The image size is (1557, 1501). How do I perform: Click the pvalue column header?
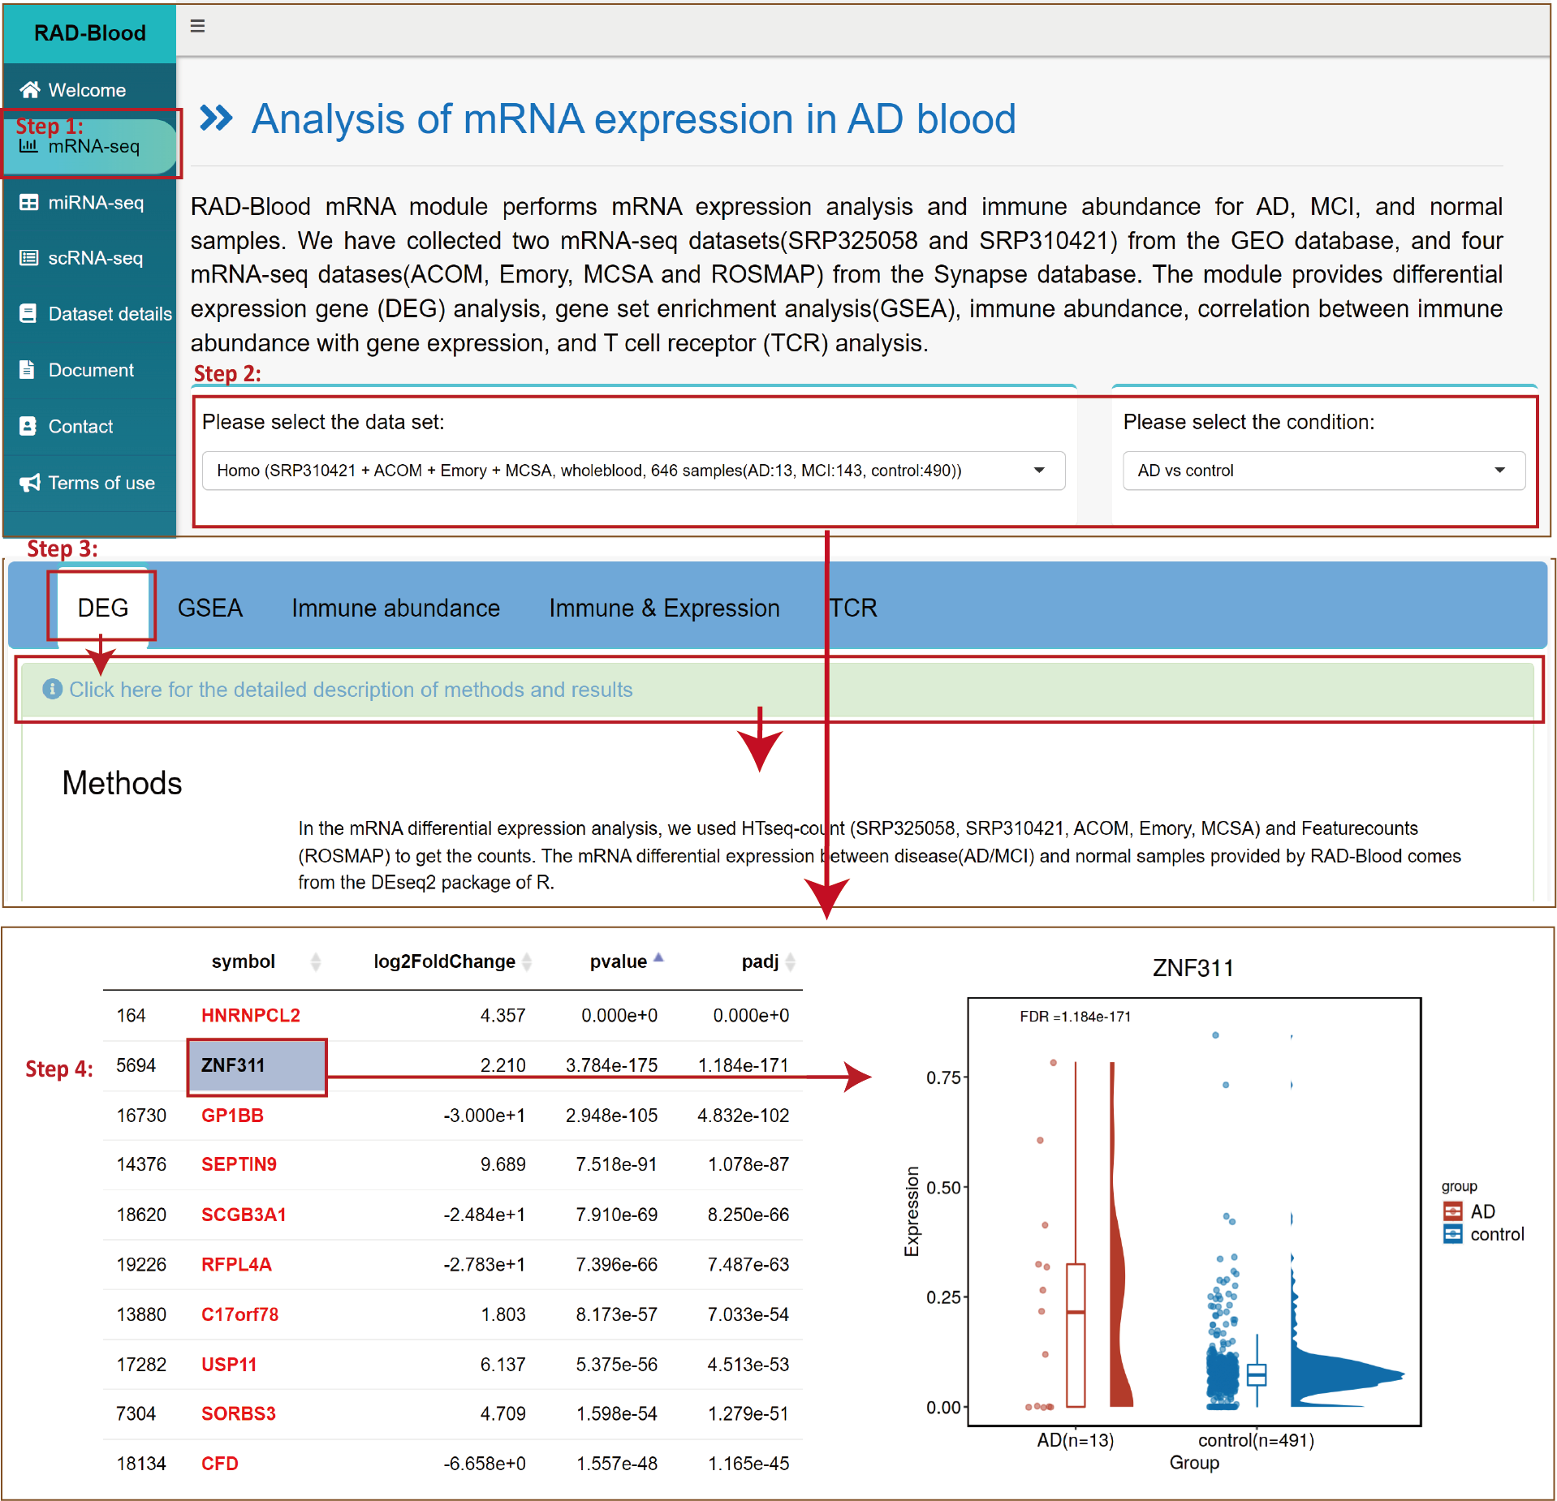[x=618, y=961]
